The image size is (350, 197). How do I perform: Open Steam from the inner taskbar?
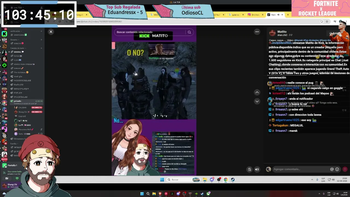tap(232, 180)
